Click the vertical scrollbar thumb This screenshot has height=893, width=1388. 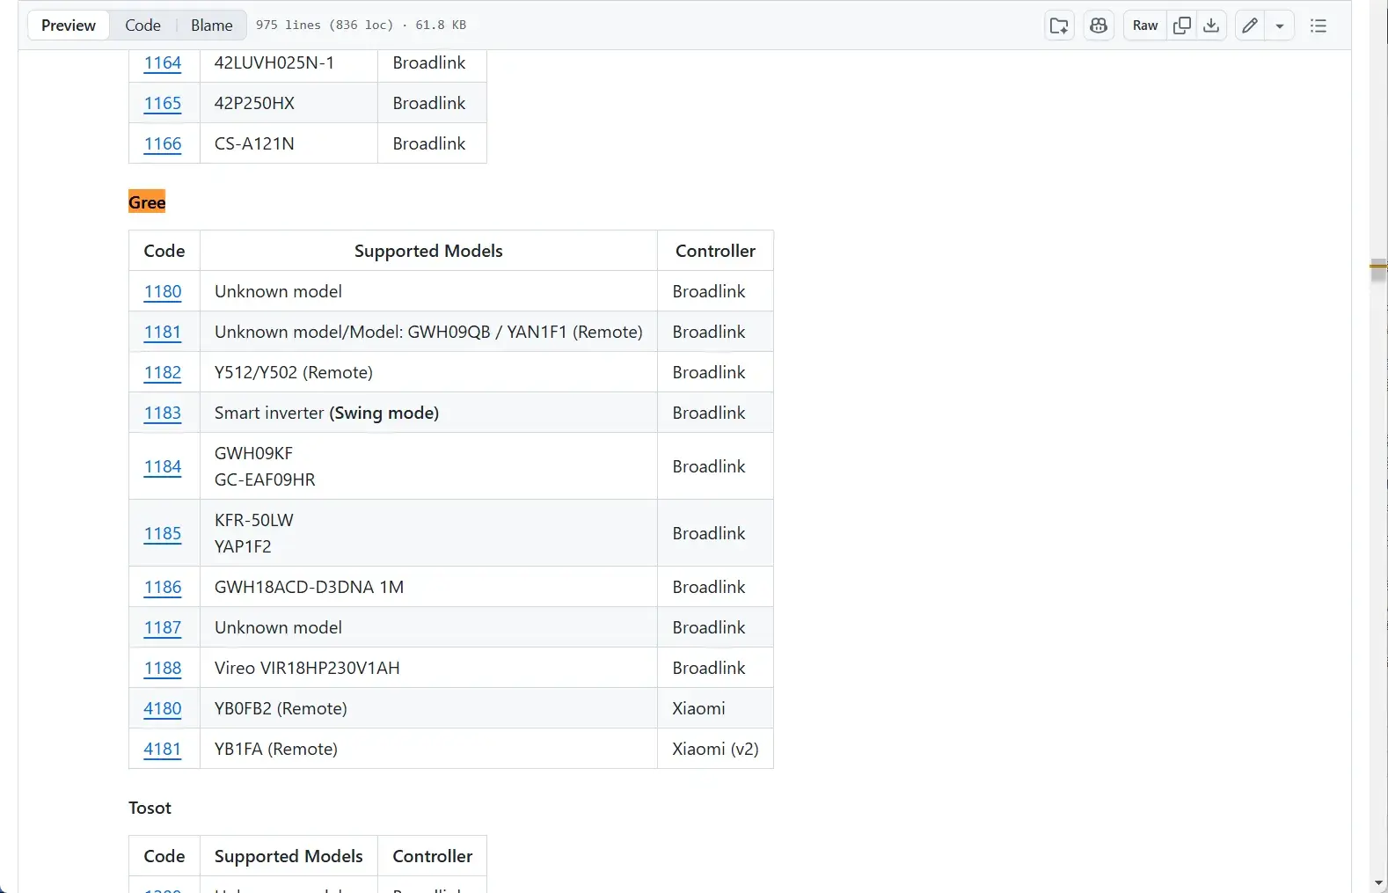pyautogui.click(x=1378, y=271)
